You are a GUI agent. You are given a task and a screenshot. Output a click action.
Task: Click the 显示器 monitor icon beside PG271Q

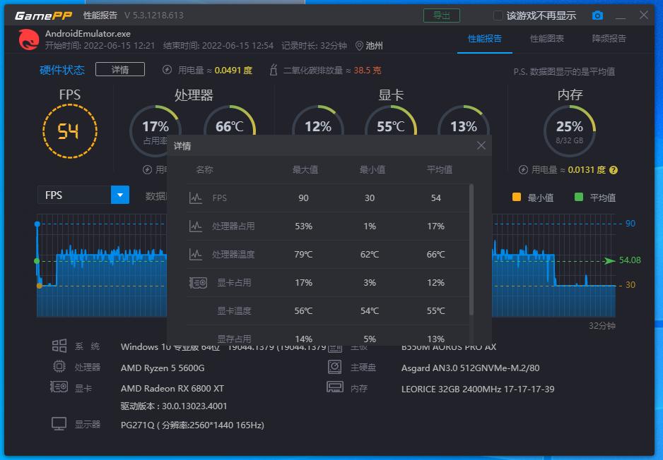(x=59, y=423)
